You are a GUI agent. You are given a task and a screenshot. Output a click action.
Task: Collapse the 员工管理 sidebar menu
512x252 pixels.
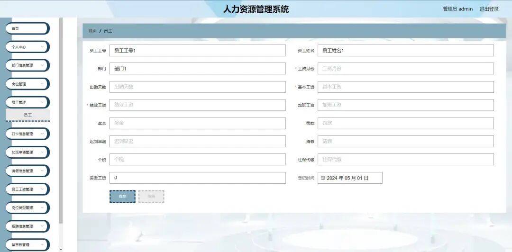point(27,102)
